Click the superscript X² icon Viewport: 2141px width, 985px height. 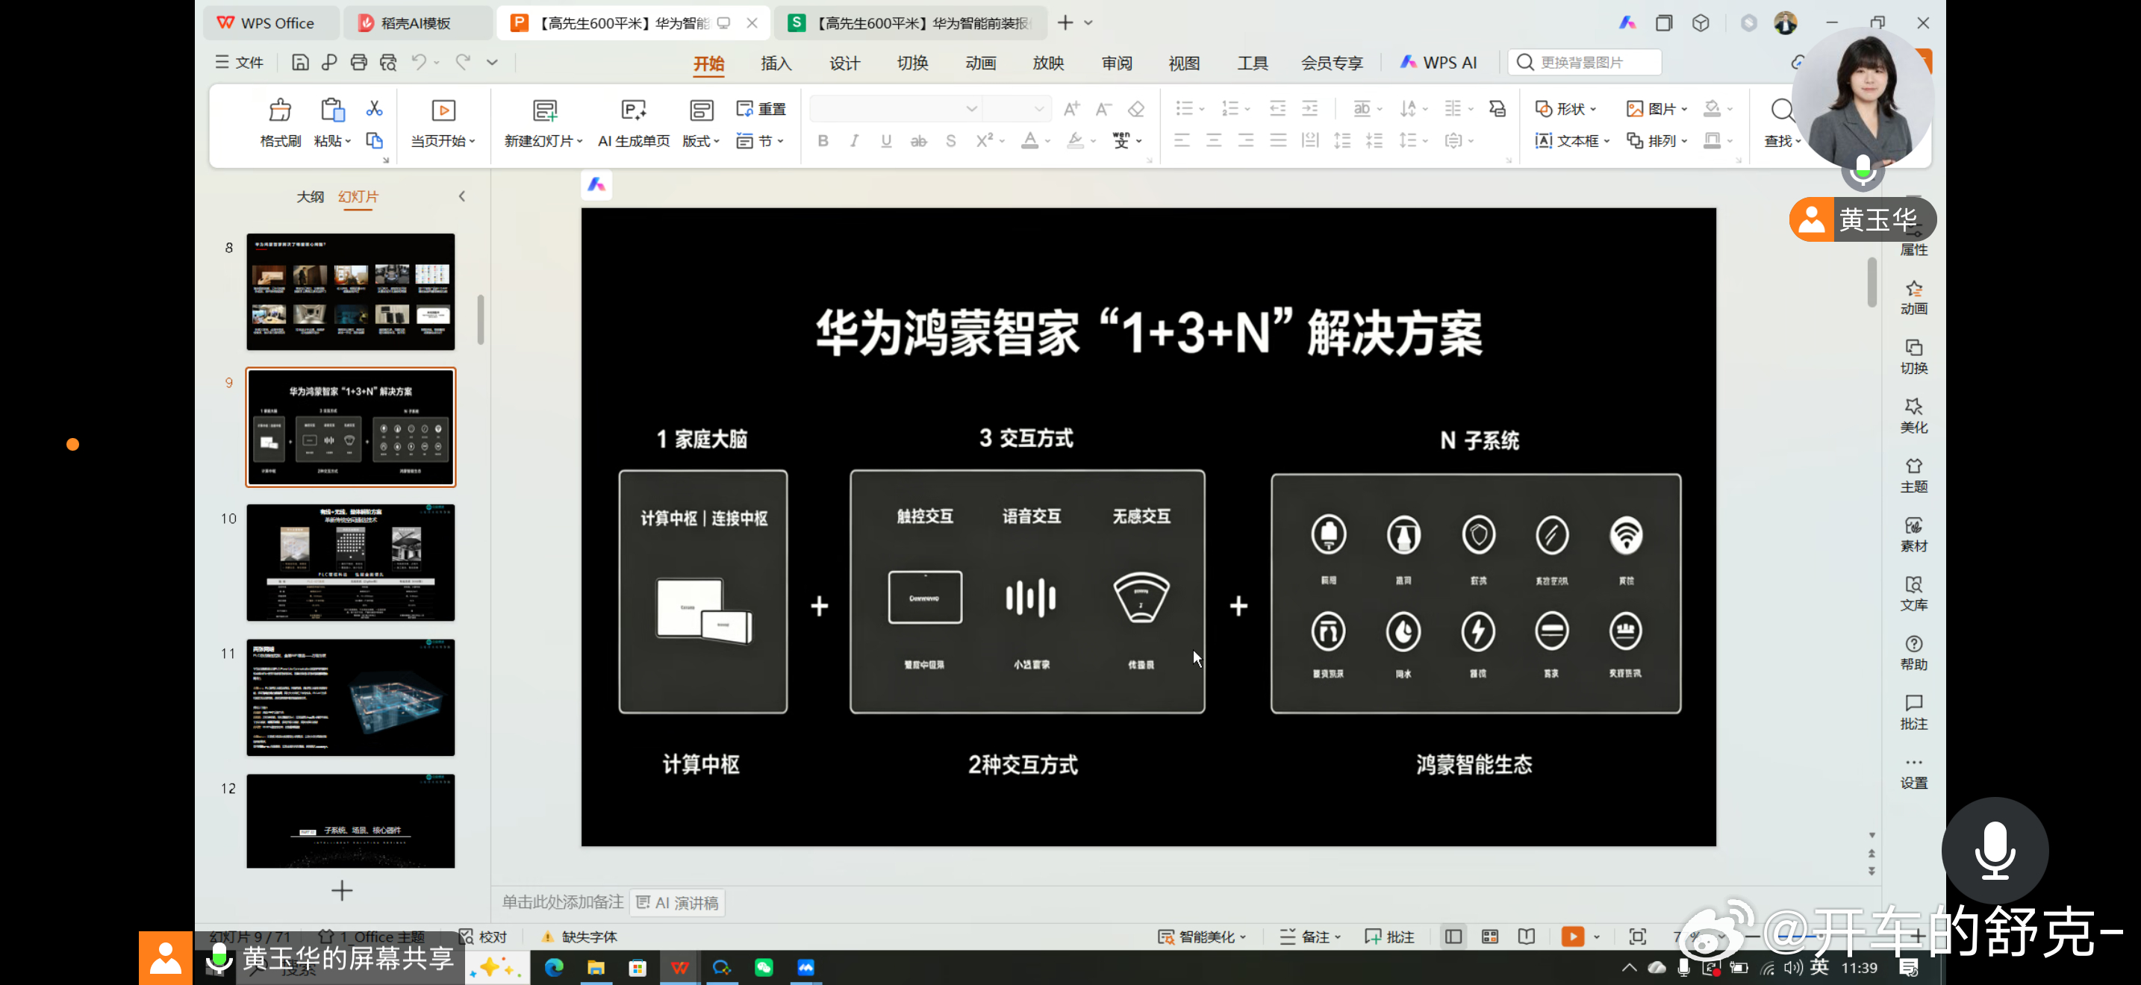984,140
